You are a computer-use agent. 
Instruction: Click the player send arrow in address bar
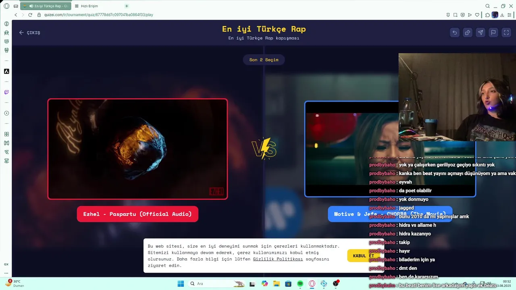(x=470, y=15)
